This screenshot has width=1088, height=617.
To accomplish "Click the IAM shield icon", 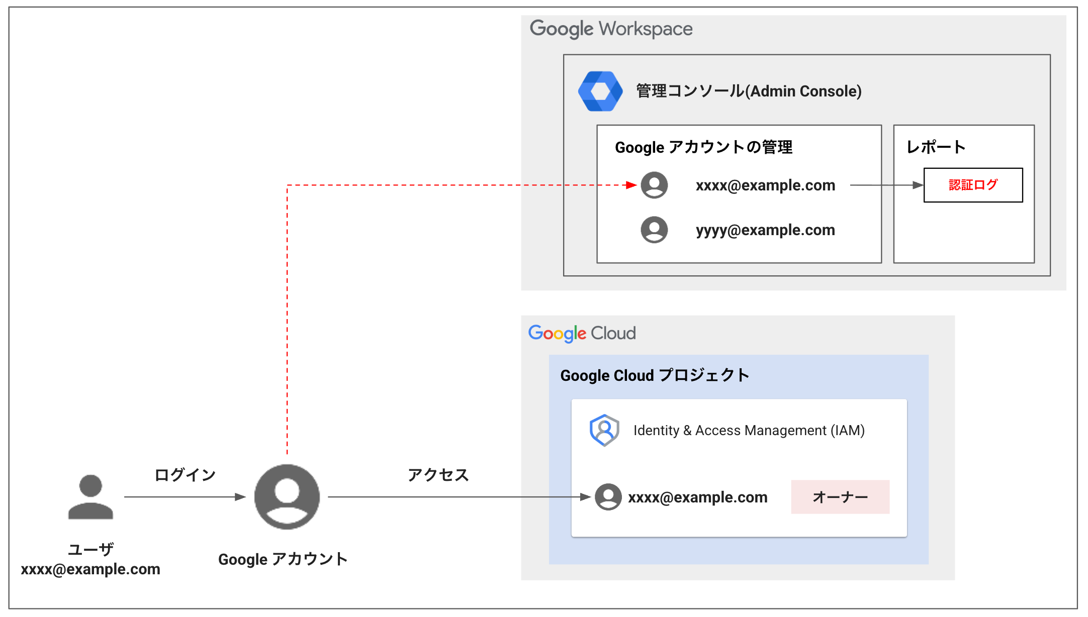I will click(x=604, y=430).
